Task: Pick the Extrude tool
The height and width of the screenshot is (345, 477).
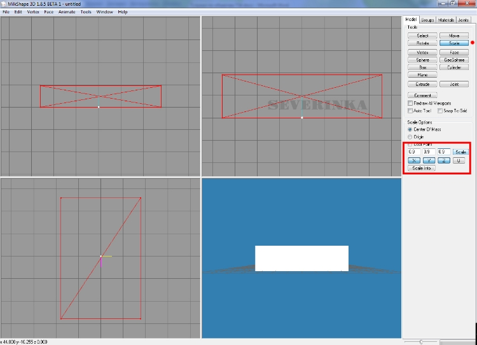Action: (x=422, y=84)
